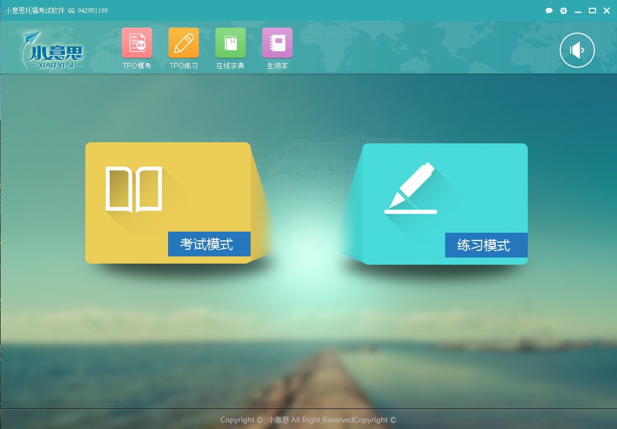The image size is (617, 429).
Task: Click the pen icon on teal card
Action: tap(410, 188)
